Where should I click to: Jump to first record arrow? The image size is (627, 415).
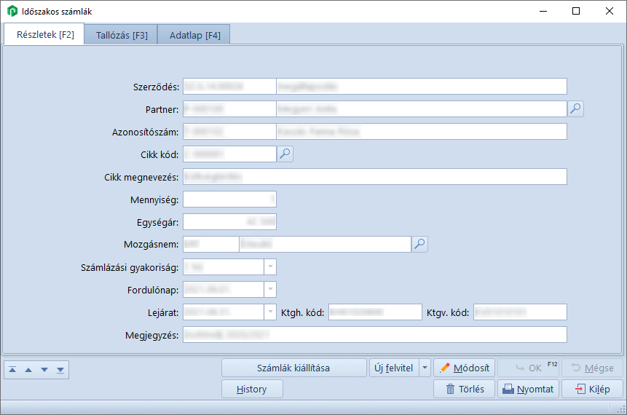click(12, 370)
